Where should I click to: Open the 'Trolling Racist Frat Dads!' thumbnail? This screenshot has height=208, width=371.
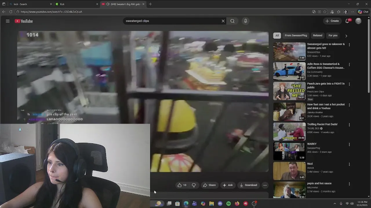click(289, 131)
